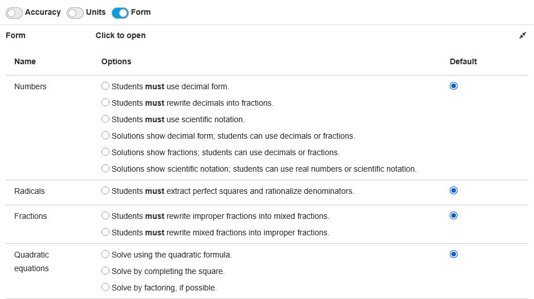This screenshot has height=299, width=534.
Task: Select 'Solutions show decimal form' option
Action: [105, 136]
